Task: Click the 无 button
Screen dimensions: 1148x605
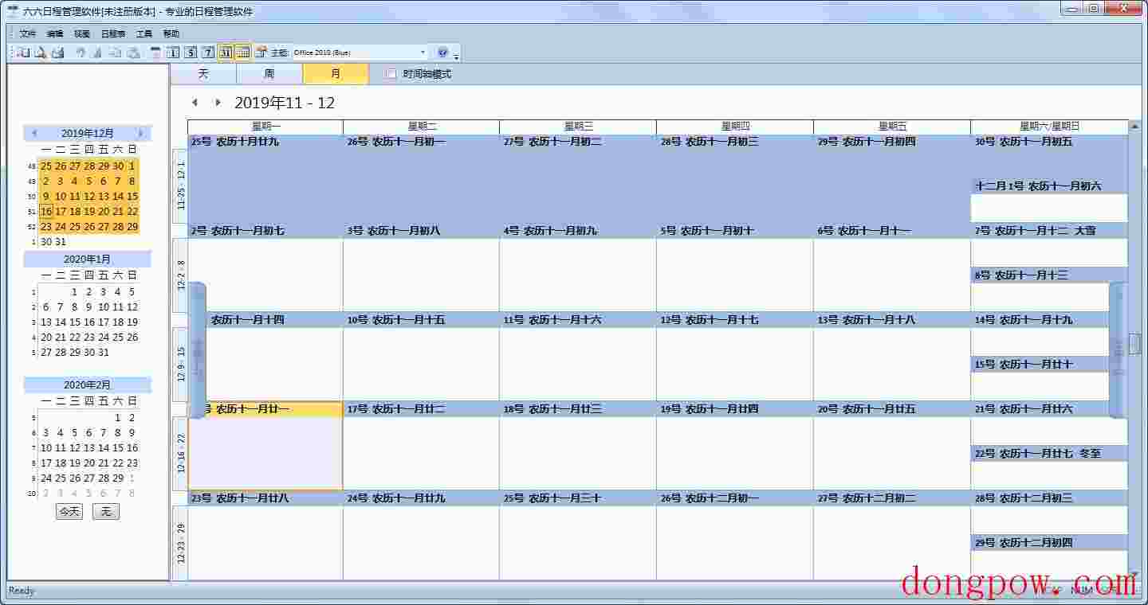Action: click(x=106, y=512)
